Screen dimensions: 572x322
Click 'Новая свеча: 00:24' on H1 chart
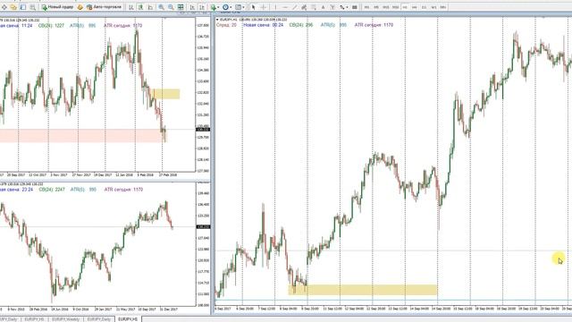click(264, 25)
